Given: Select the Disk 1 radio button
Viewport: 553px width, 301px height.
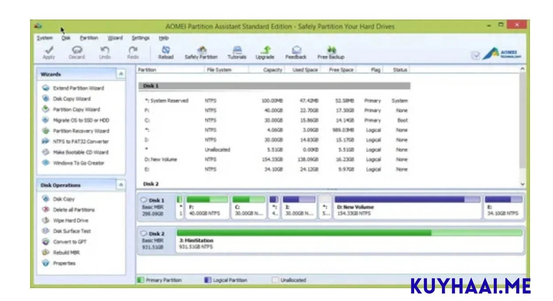Looking at the screenshot, I should pyautogui.click(x=143, y=200).
